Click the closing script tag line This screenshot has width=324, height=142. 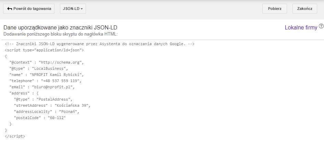[x=15, y=136]
